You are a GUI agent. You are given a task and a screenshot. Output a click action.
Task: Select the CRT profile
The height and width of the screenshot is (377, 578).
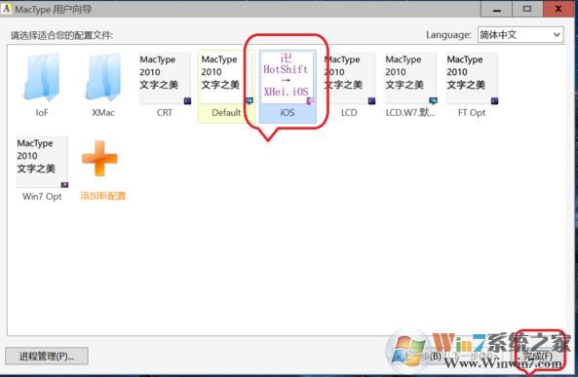(x=165, y=85)
